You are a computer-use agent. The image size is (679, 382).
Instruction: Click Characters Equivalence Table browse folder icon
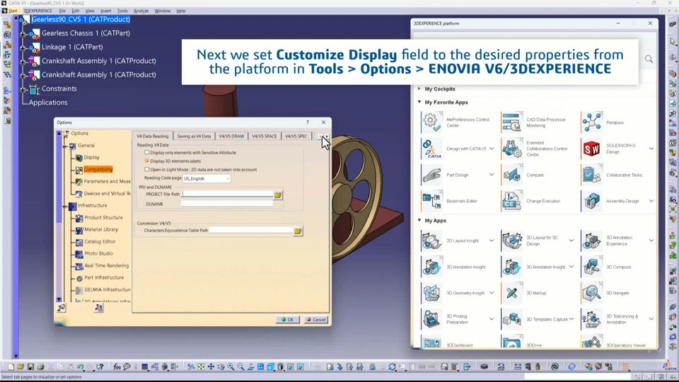coord(298,231)
